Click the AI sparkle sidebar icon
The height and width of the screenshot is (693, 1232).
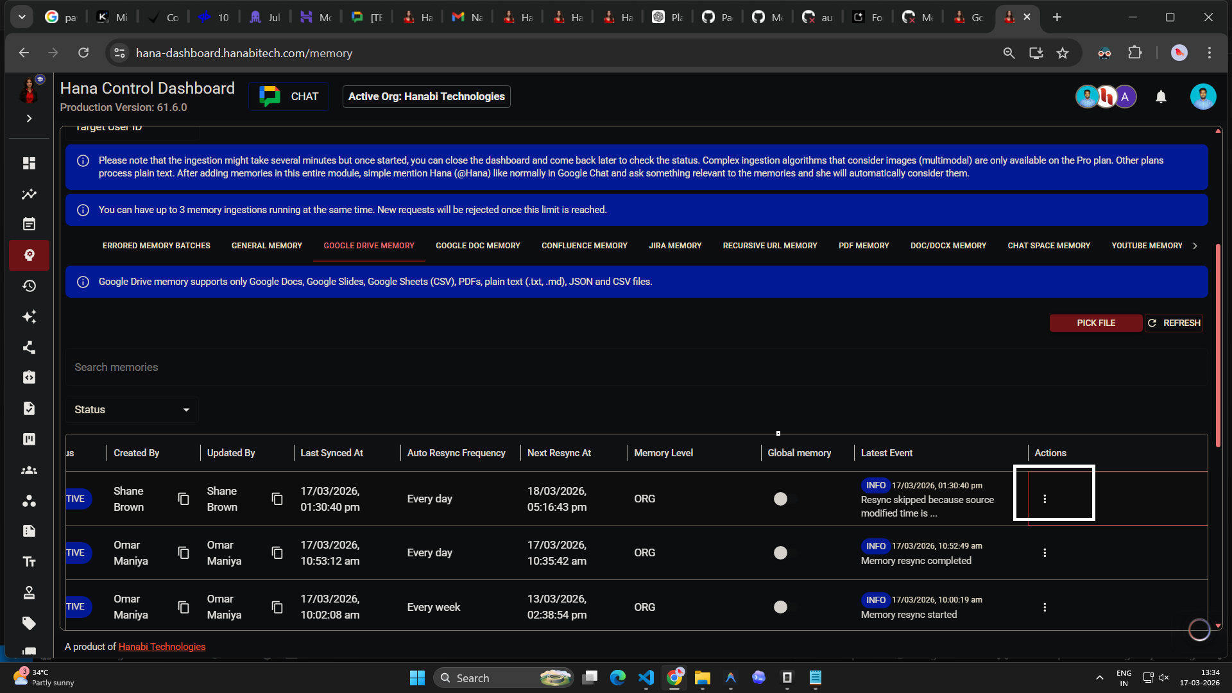click(x=29, y=317)
